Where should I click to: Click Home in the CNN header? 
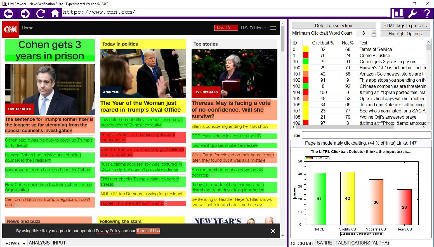click(x=27, y=28)
